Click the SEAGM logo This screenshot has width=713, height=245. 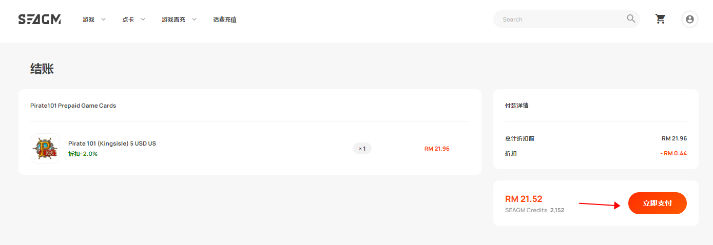40,19
